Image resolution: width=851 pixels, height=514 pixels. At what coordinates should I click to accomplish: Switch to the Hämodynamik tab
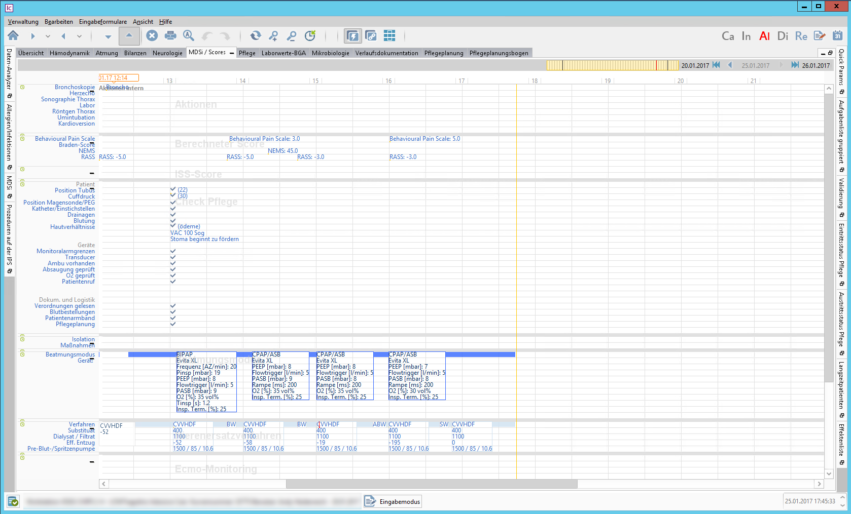[69, 53]
